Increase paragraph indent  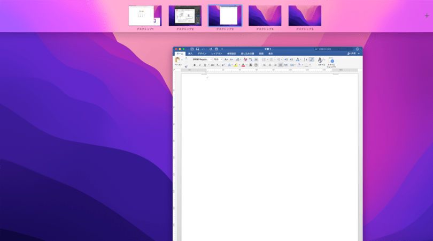(291, 59)
